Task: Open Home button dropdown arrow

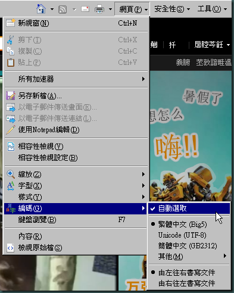Action: coord(52,9)
